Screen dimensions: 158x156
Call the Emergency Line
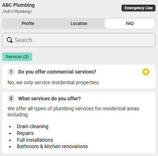point(138,8)
